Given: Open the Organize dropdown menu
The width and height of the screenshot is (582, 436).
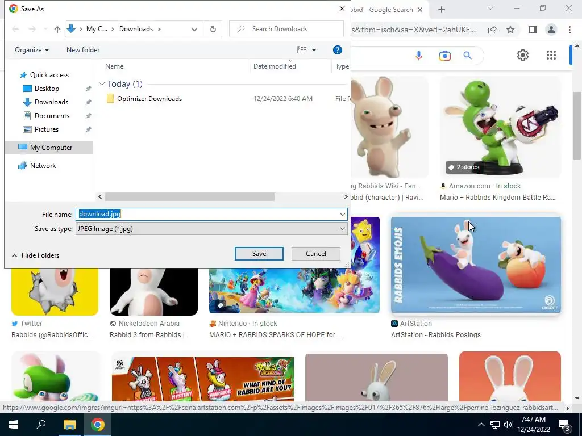Looking at the screenshot, I should coord(32,50).
